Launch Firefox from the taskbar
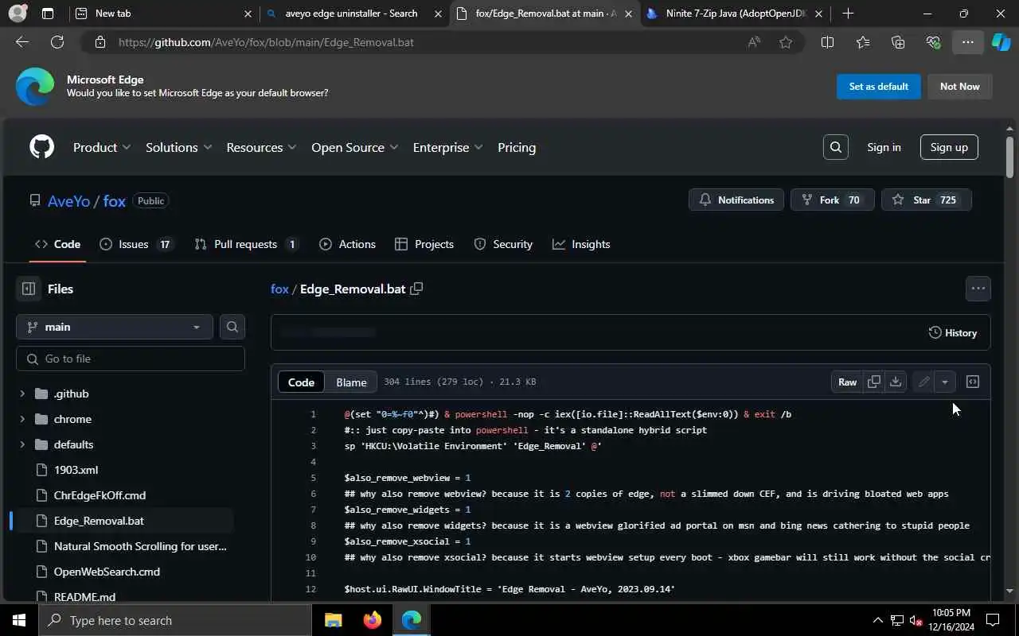This screenshot has height=636, width=1019. tap(372, 620)
